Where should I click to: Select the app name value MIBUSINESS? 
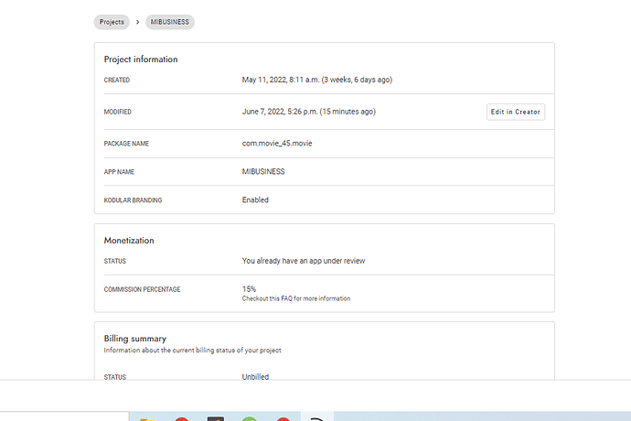pos(263,172)
